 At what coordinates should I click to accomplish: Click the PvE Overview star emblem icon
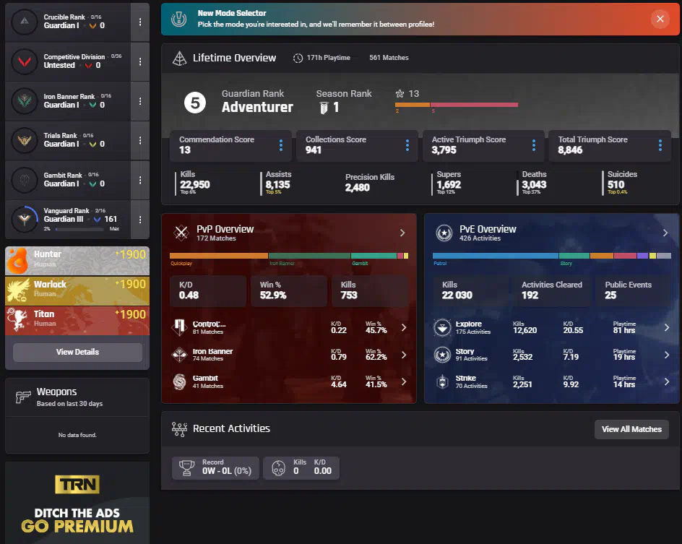click(444, 233)
